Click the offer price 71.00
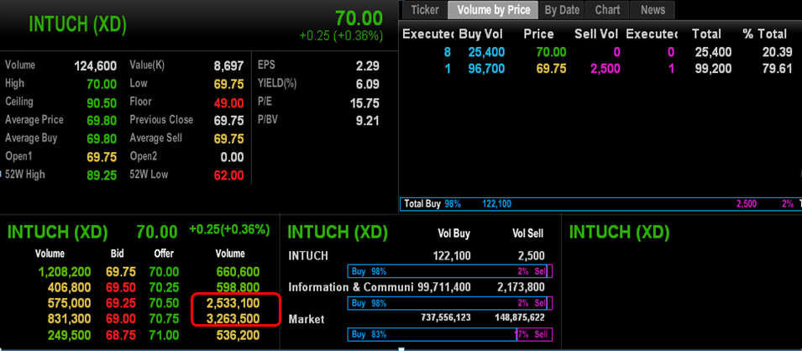Viewport: 802px width, 351px height. pyautogui.click(x=165, y=336)
